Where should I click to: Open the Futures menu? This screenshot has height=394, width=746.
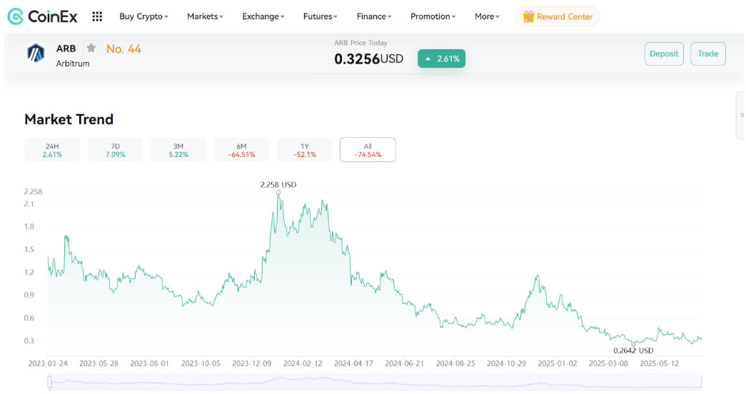pyautogui.click(x=320, y=16)
